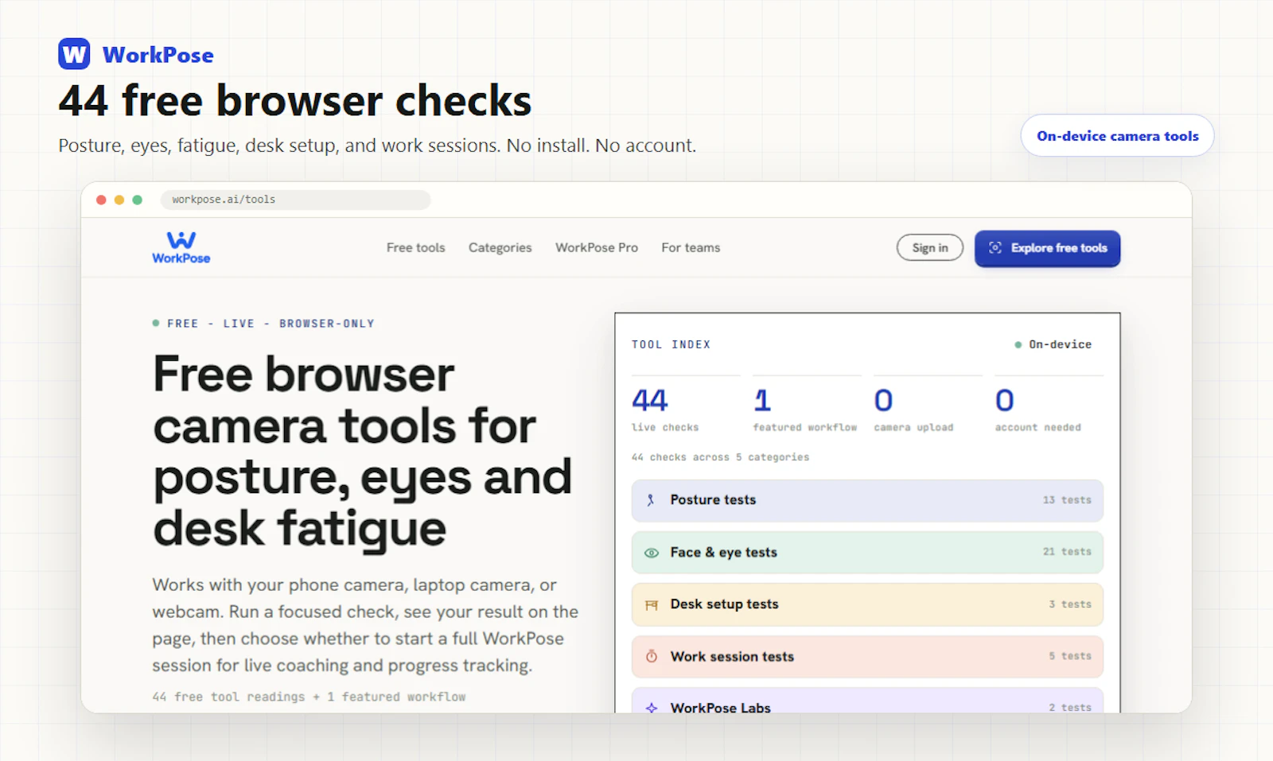Click the green browser window dot
Image resolution: width=1273 pixels, height=761 pixels.
tap(137, 200)
